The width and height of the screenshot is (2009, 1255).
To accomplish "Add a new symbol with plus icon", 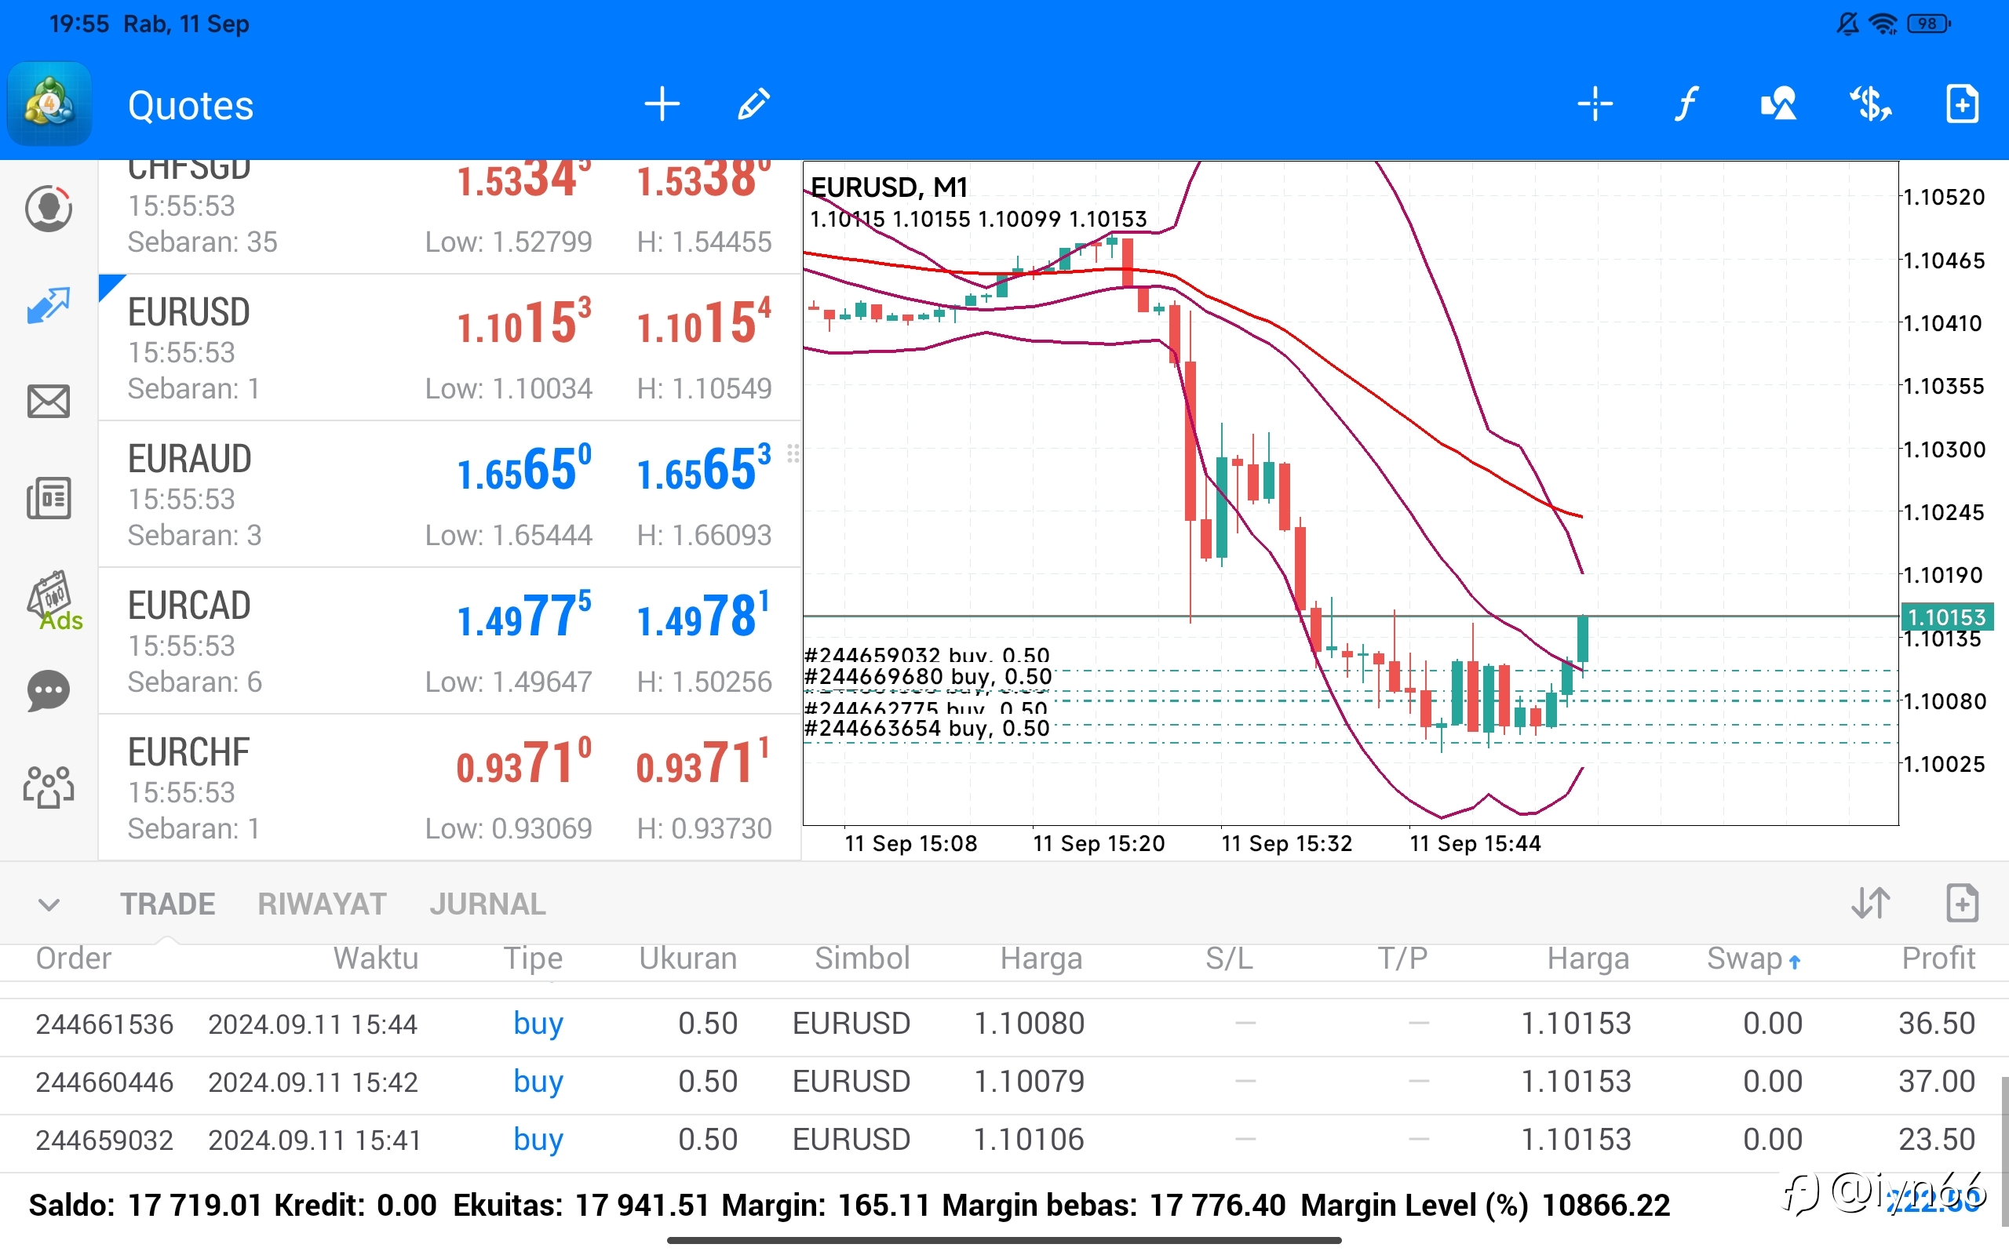I will point(662,104).
